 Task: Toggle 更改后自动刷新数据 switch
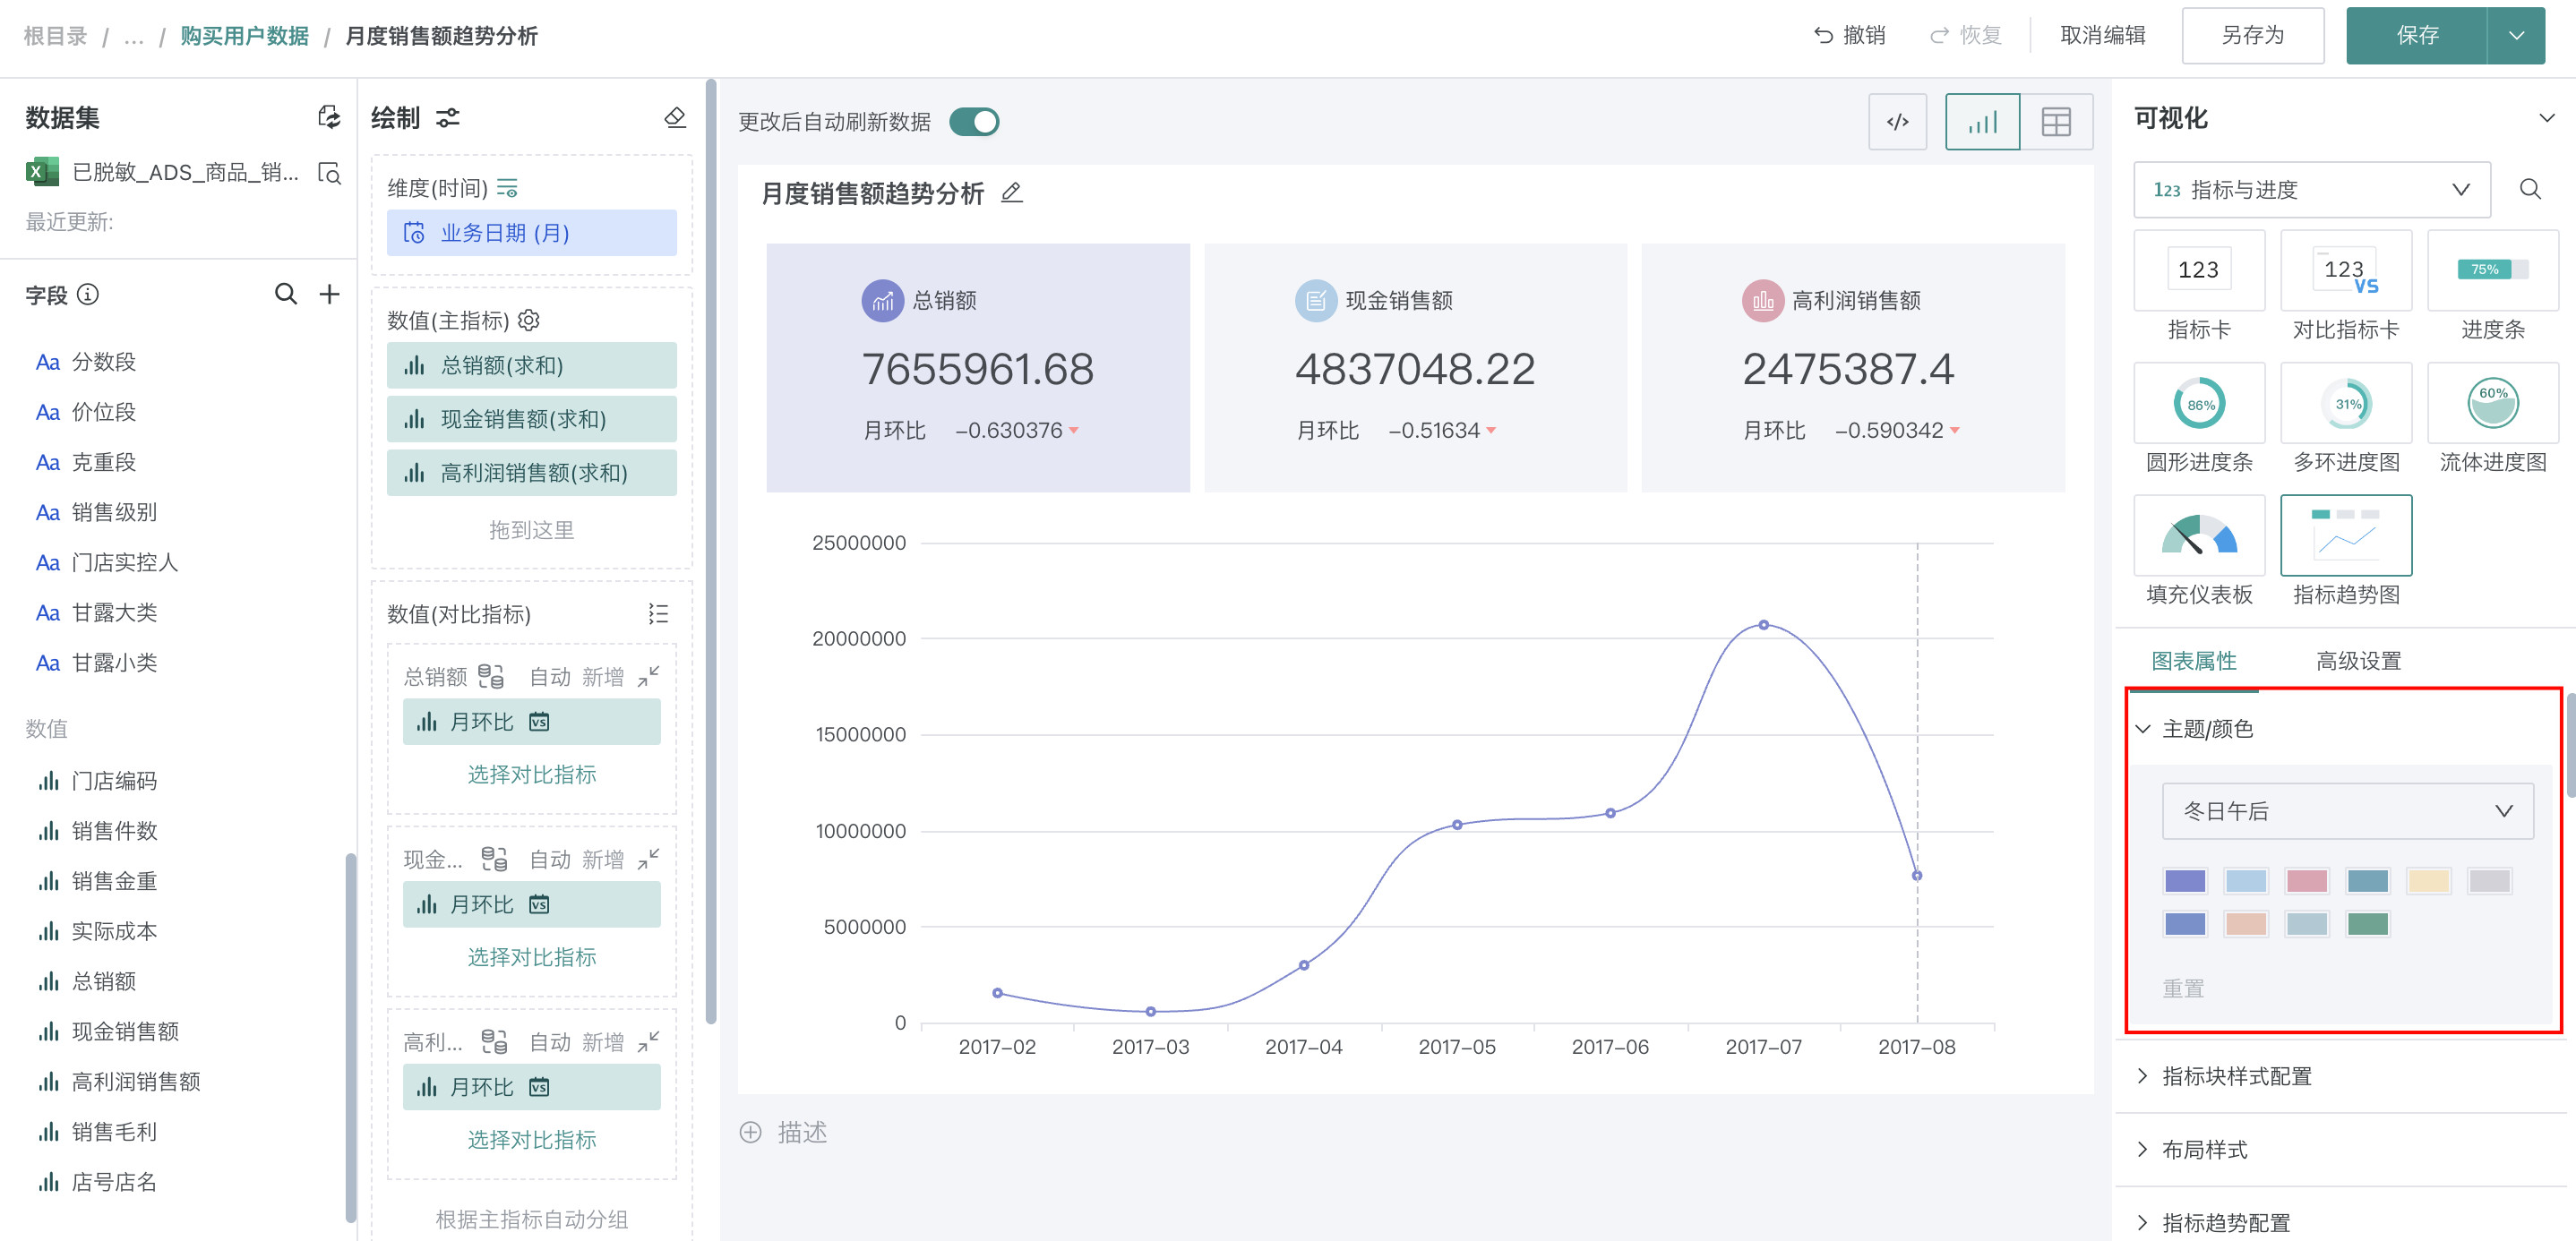[x=974, y=122]
